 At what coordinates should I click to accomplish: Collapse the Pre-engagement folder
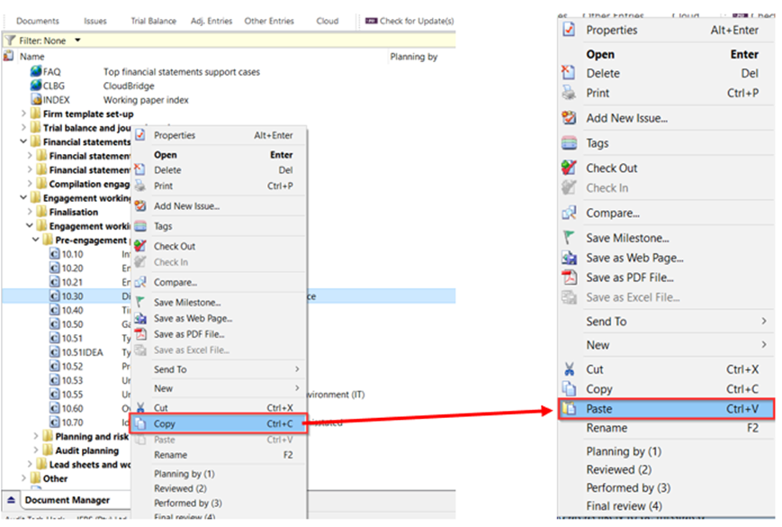click(x=36, y=241)
